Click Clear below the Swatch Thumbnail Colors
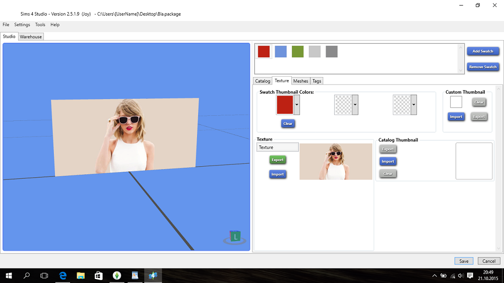Screen dimensions: 504x283 click(x=288, y=123)
